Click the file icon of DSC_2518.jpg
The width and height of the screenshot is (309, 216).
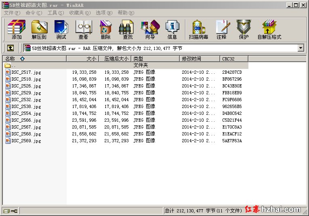(8, 79)
